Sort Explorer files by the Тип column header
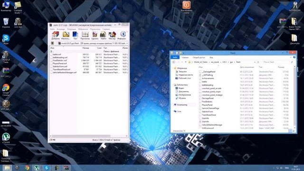The height and width of the screenshot is (171, 304). click(x=261, y=67)
